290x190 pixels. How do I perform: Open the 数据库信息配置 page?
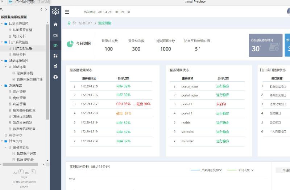pos(24,129)
